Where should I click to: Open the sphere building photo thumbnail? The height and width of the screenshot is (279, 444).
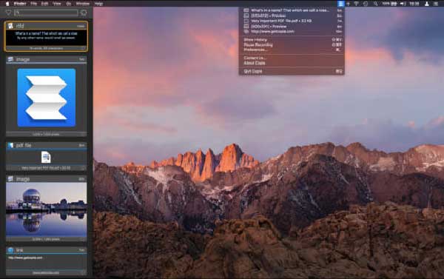click(x=47, y=209)
